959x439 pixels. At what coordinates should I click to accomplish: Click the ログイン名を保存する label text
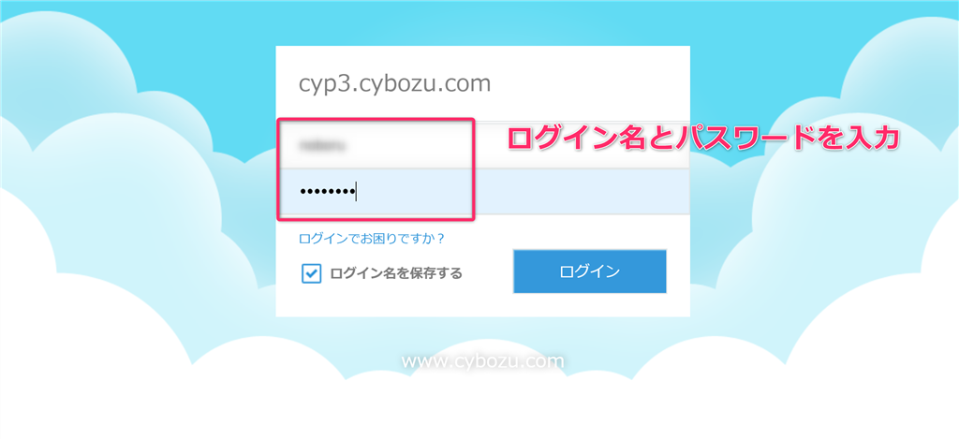click(396, 273)
